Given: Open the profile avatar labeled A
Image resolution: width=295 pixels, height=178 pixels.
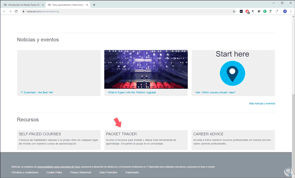Looking at the screenshot, I should tap(285, 11).
